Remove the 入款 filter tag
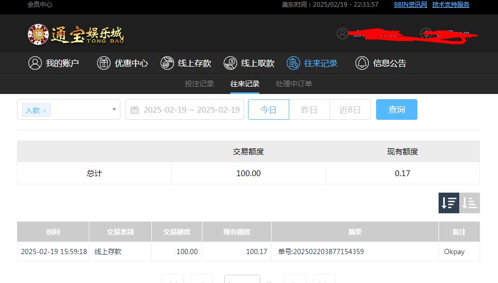 (44, 111)
